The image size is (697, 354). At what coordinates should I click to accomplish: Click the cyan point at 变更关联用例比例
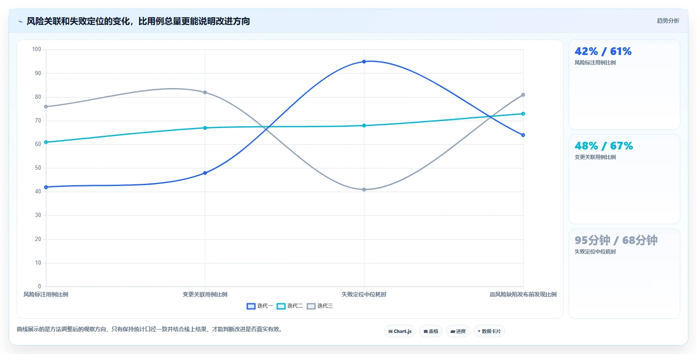[x=205, y=128]
